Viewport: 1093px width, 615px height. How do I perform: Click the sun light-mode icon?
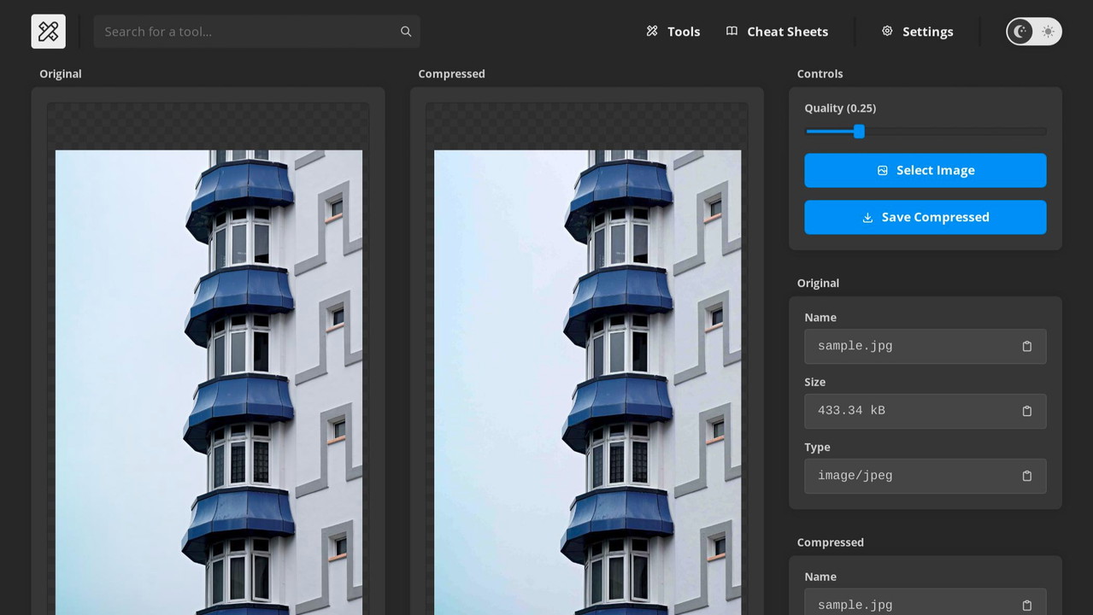[1048, 32]
